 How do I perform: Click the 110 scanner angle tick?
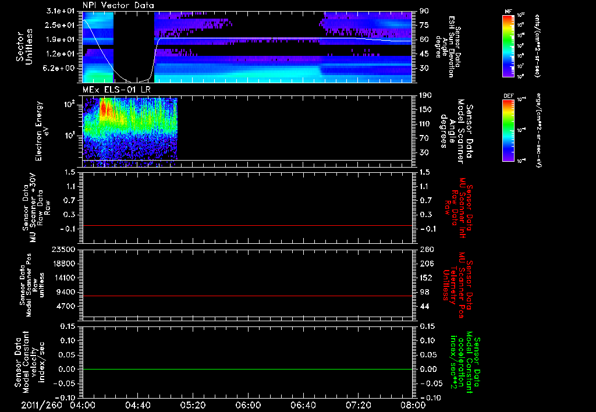pos(425,124)
